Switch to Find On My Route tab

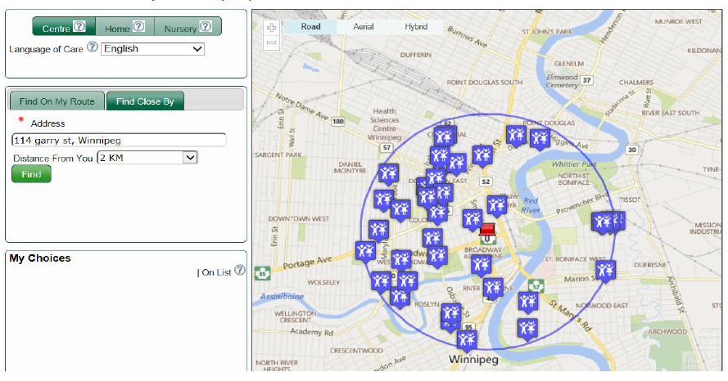pos(57,101)
